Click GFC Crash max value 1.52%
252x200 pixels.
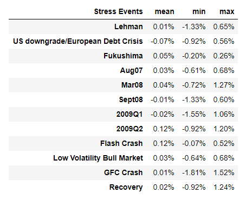(224, 172)
